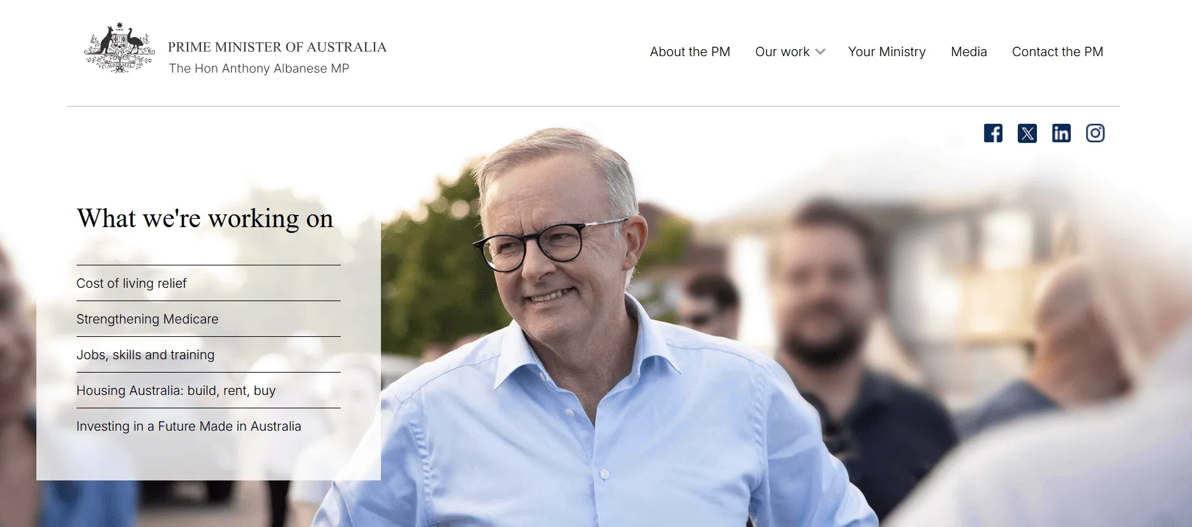Open the Instagram icon

coord(1096,133)
